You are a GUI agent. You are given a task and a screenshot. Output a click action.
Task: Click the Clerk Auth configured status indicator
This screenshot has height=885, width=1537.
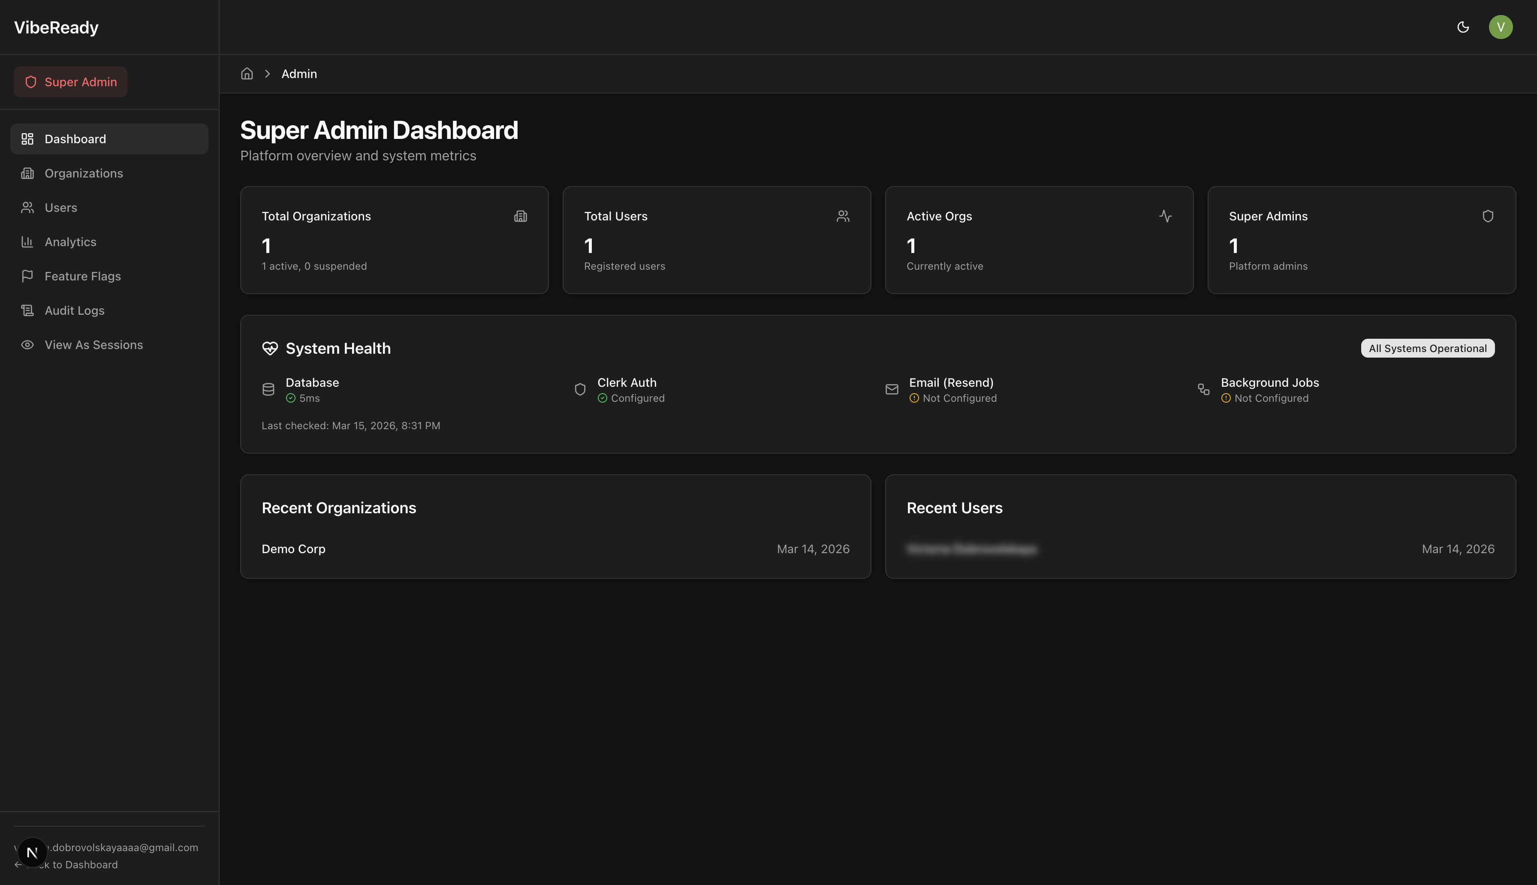pos(602,398)
